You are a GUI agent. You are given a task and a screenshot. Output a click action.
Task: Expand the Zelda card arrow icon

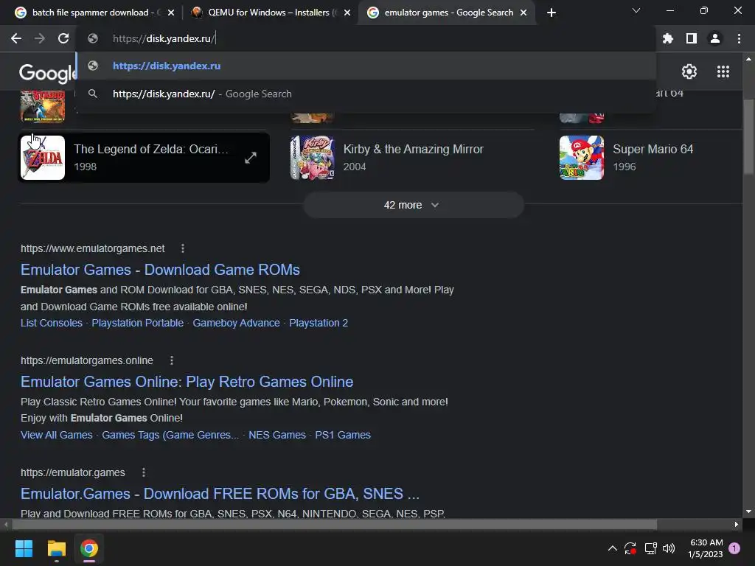(x=251, y=158)
